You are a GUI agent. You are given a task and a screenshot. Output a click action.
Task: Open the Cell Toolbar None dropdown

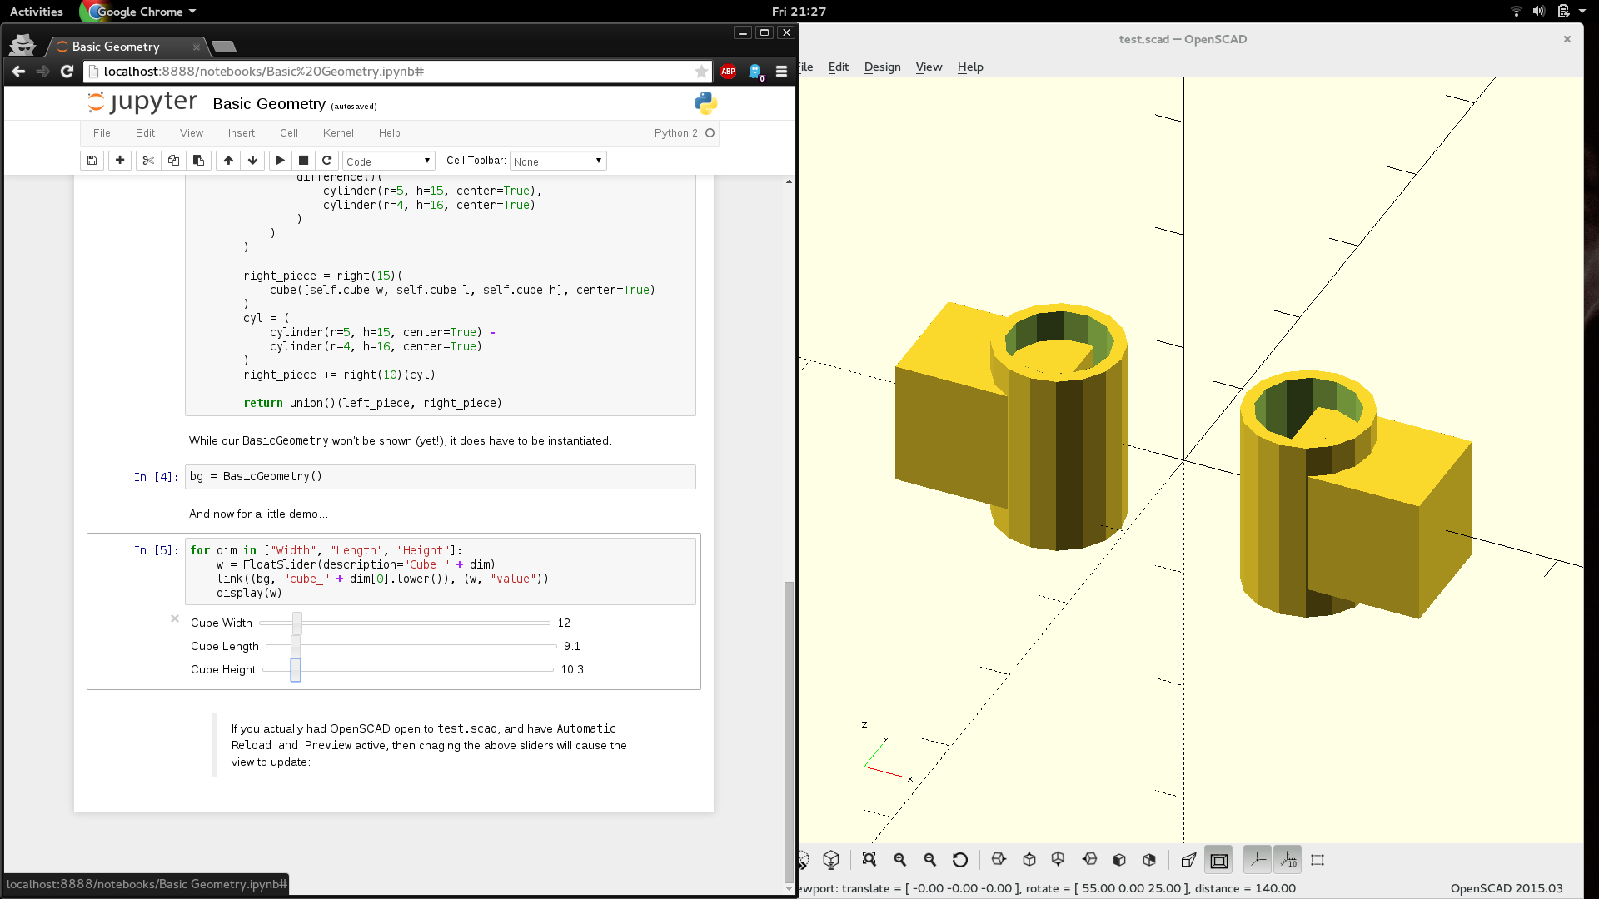tap(557, 161)
